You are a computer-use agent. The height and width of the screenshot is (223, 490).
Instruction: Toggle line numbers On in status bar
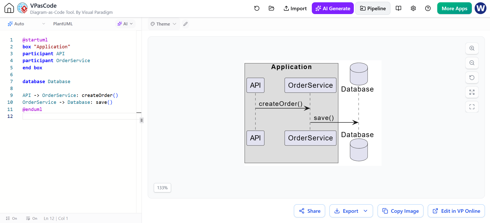pyautogui.click(x=12, y=218)
